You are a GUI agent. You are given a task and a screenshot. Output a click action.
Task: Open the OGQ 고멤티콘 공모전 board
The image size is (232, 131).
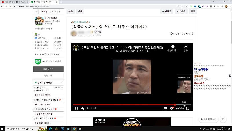click(x=45, y=109)
